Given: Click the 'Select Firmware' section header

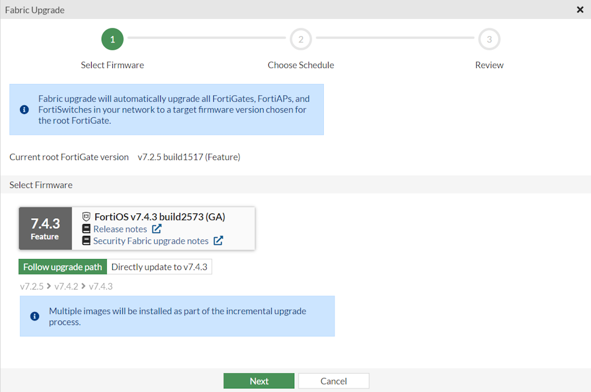Looking at the screenshot, I should (x=41, y=185).
